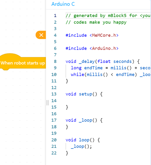Click the code panel resize handle

(x=48, y=103)
